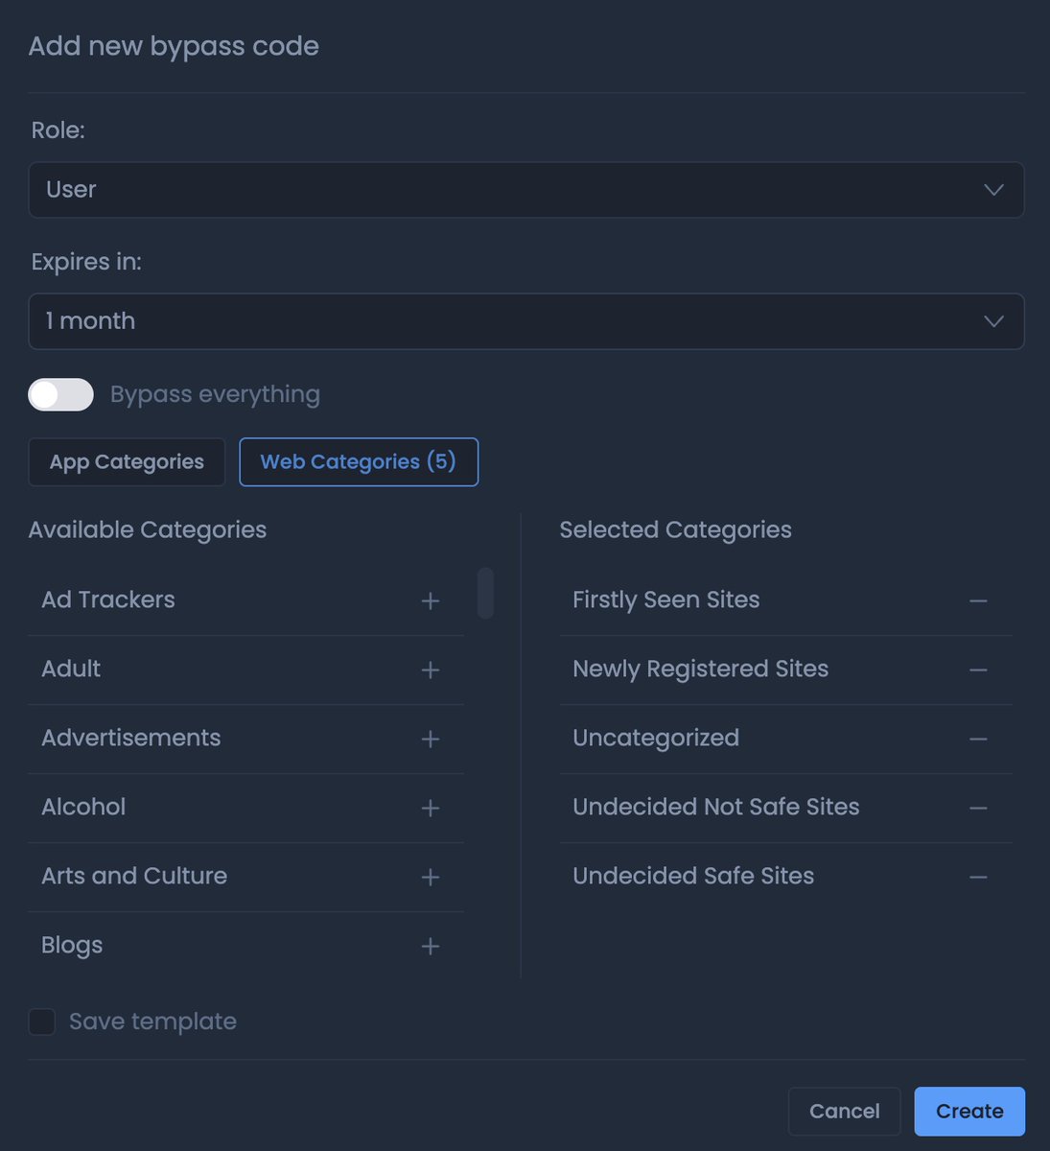Switch to the Web Categories (5) tab
The height and width of the screenshot is (1151, 1050).
click(x=359, y=462)
